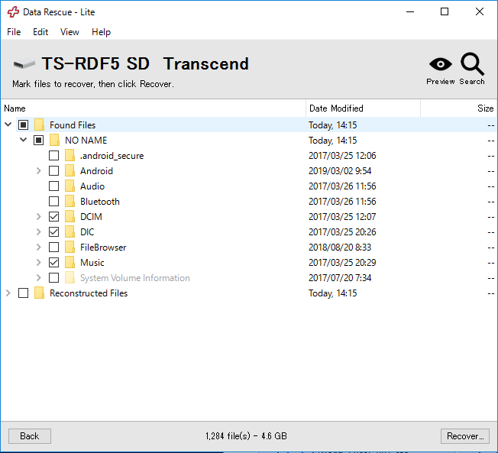The image size is (498, 453).
Task: Click the date 2017/07/20 7:34
Action: coord(340,277)
